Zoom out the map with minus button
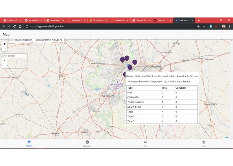This screenshot has width=233, height=166. 5,49
